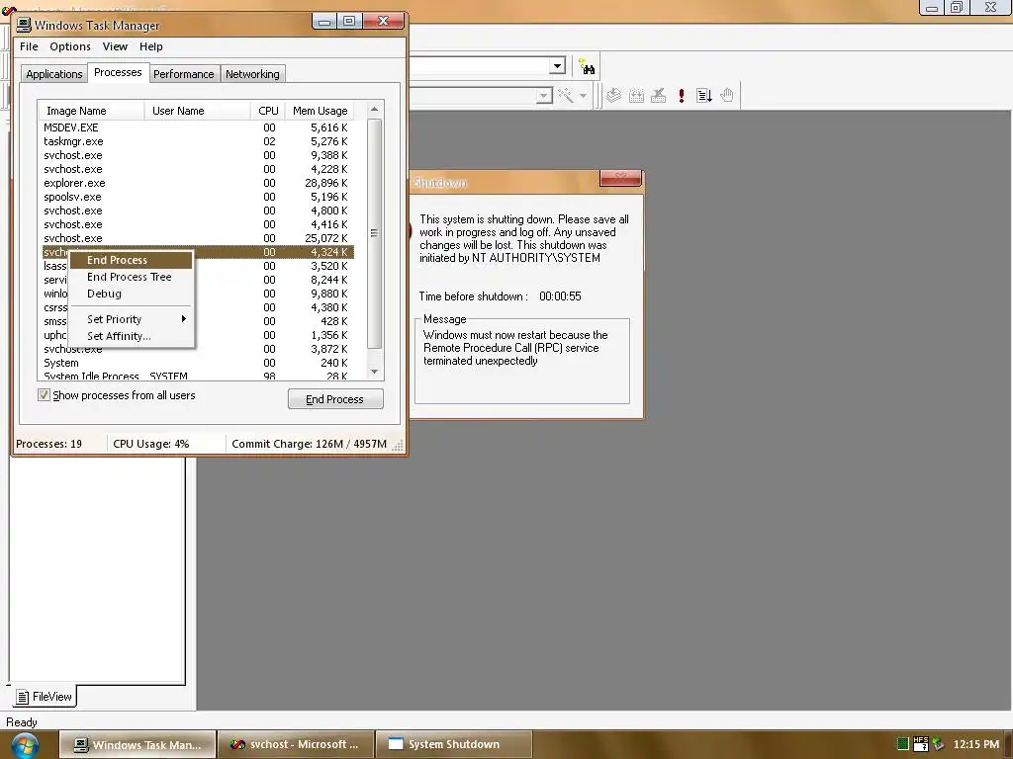Sort by the CPU column header
Viewport: 1013px width, 759px height.
point(267,111)
